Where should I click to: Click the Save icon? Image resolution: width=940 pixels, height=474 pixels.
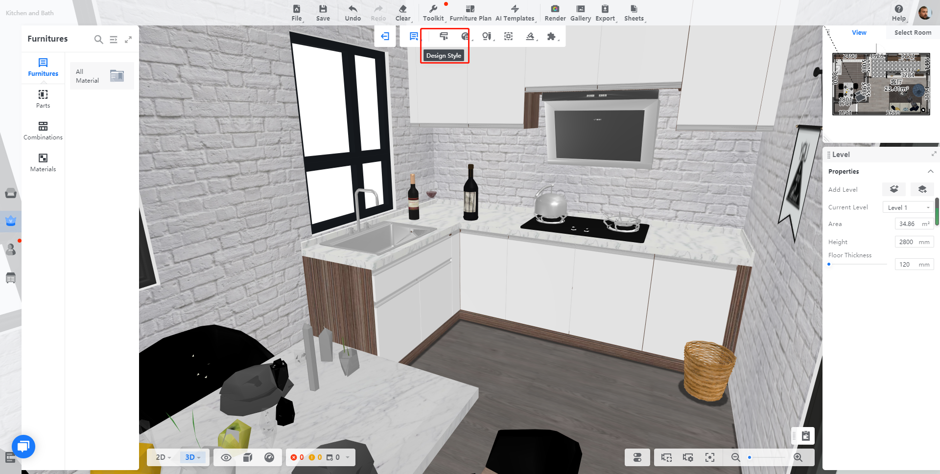(323, 13)
